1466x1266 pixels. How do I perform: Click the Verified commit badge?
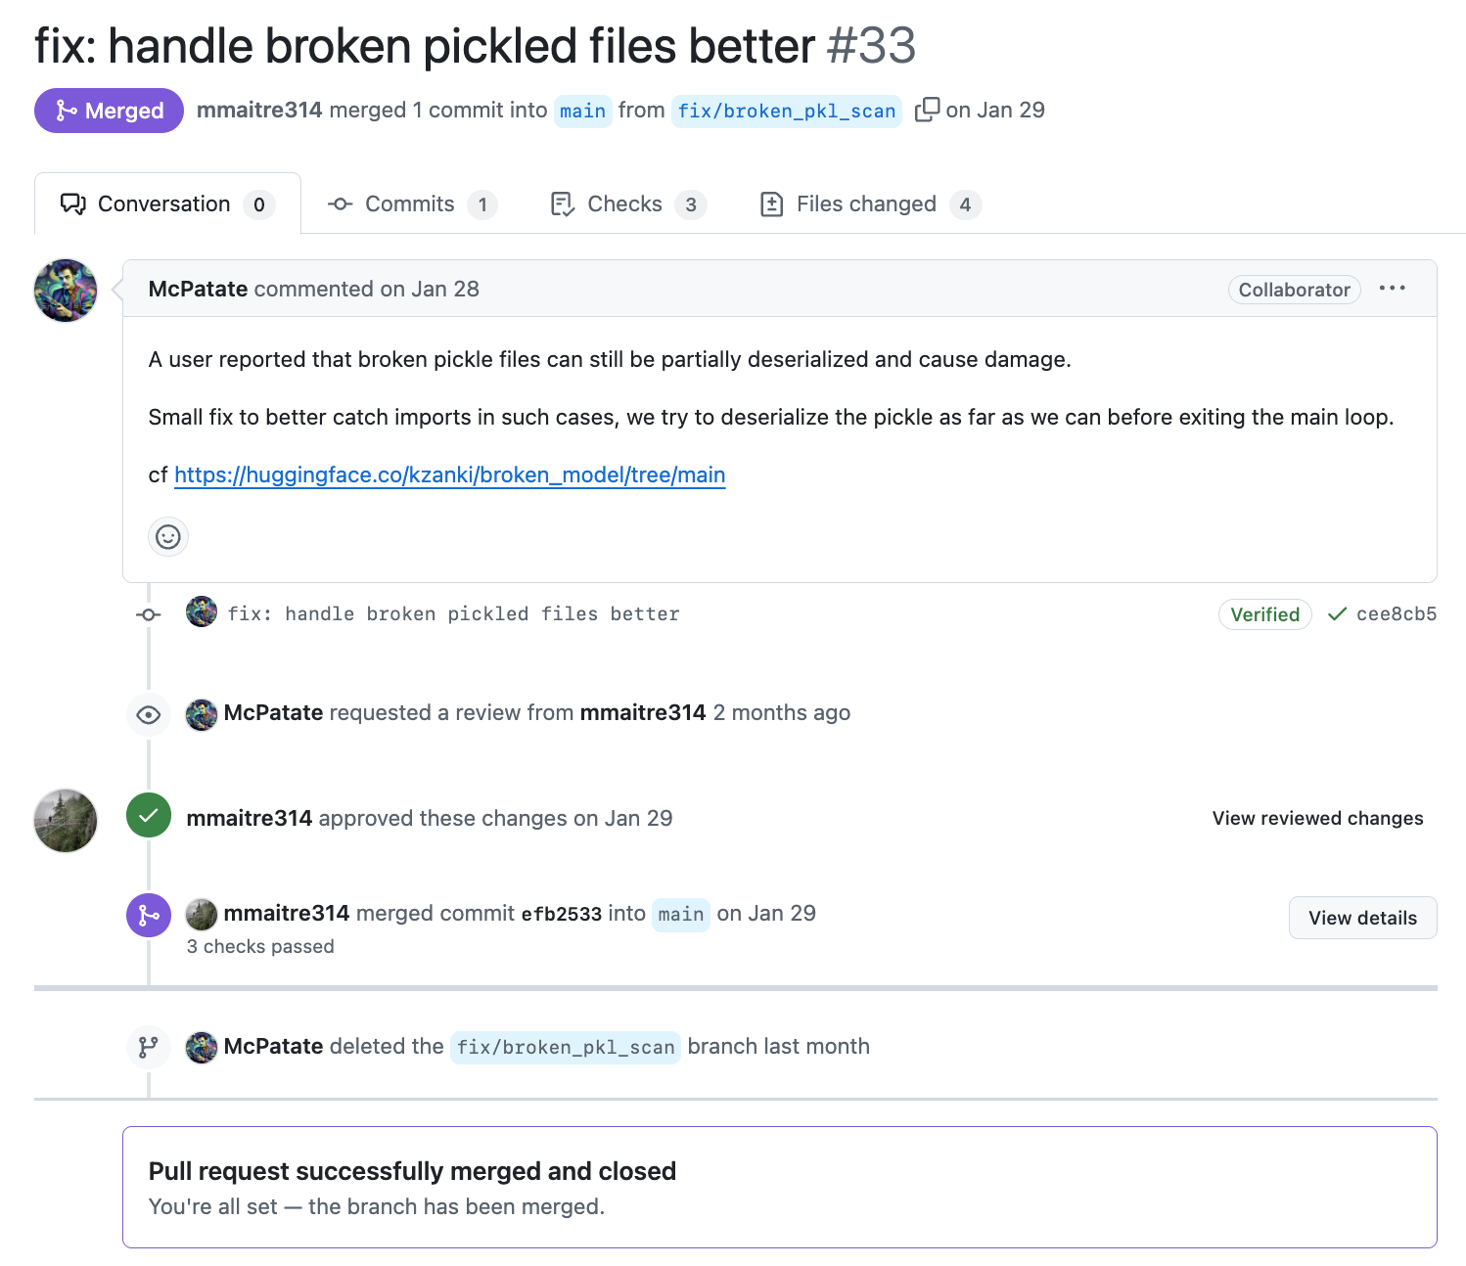tap(1264, 614)
